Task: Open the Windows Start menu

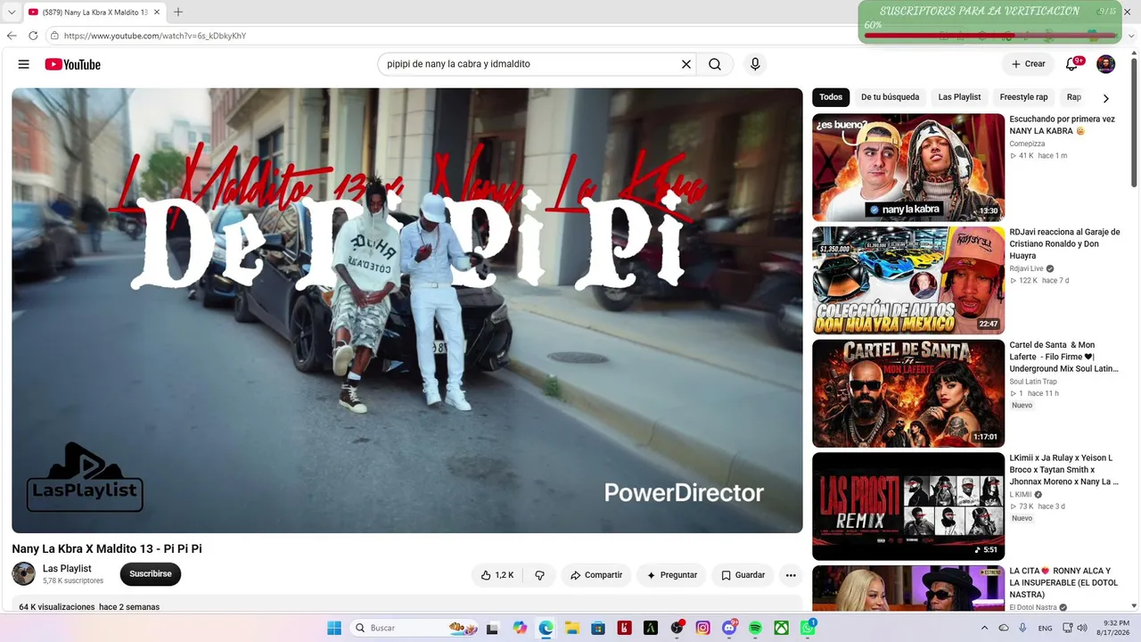Action: [334, 628]
